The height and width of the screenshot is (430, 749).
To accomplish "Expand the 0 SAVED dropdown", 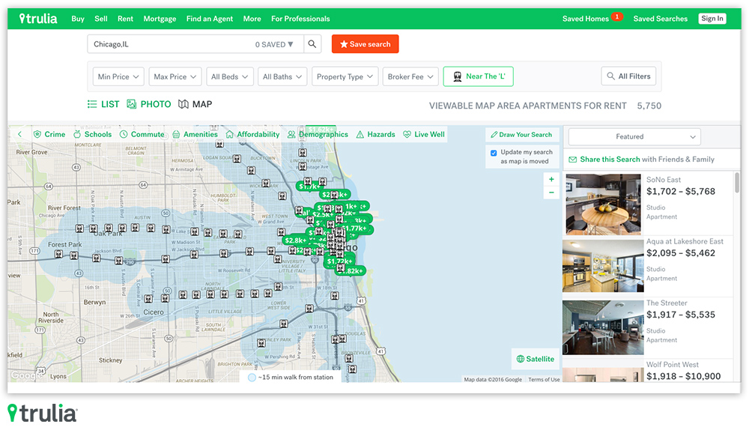I will pos(273,44).
